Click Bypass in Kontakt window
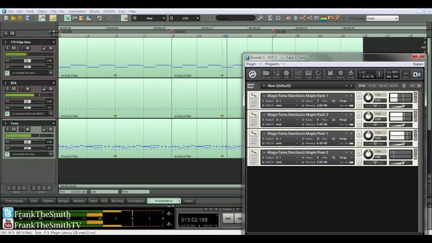 click(418, 64)
